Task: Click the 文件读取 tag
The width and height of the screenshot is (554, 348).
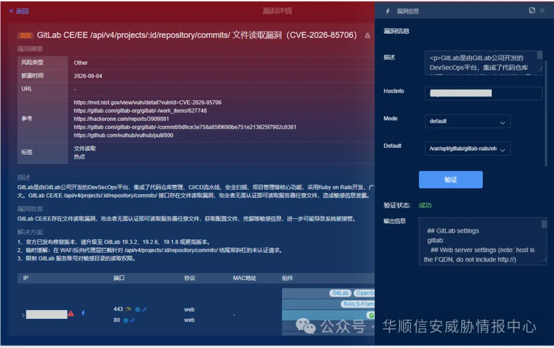Action: 85,148
